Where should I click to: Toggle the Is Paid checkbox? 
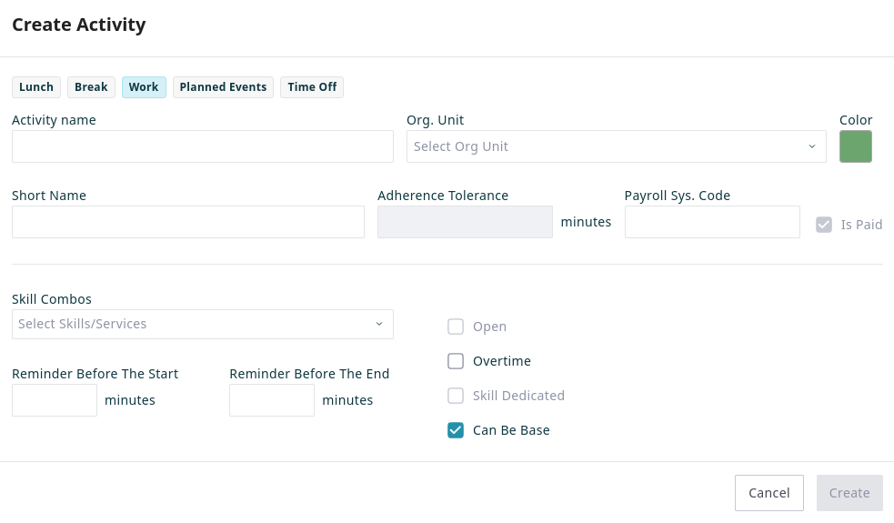click(x=824, y=225)
